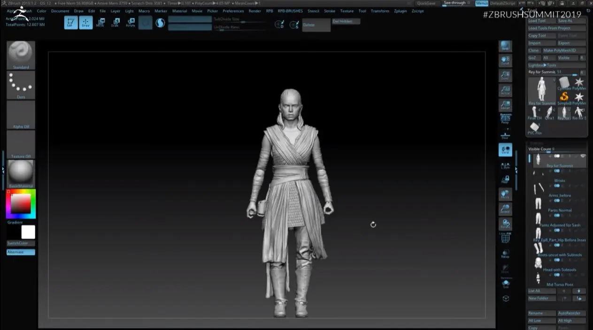The image size is (593, 330).
Task: Open the Standard brush picker
Action: (x=21, y=55)
